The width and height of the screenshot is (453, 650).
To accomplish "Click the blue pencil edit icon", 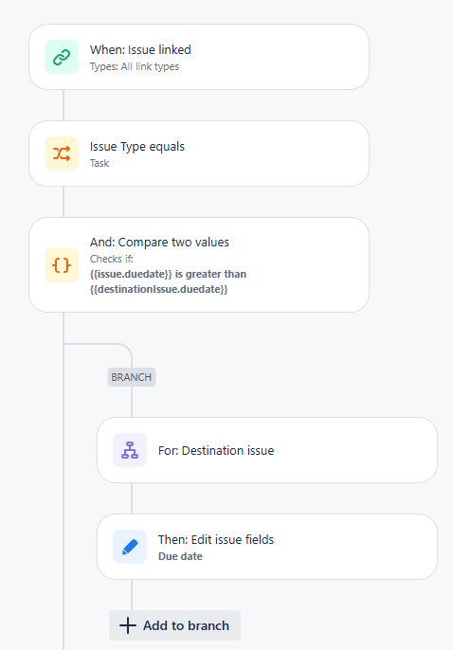I will point(130,547).
